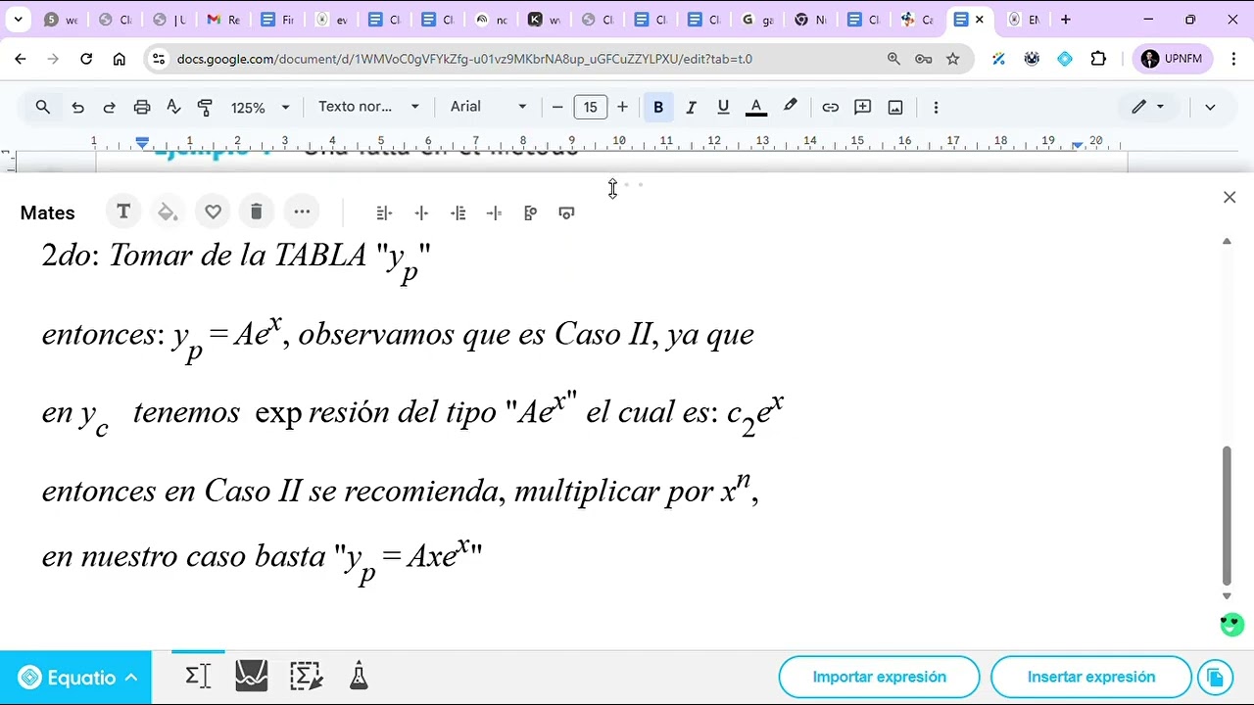Click the Mates panel vertical scrollbar thumb
Viewport: 1254px width, 705px height.
(x=1227, y=515)
